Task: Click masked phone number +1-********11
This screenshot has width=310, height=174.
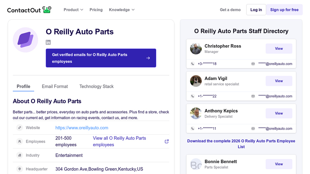Action: pyautogui.click(x=207, y=128)
